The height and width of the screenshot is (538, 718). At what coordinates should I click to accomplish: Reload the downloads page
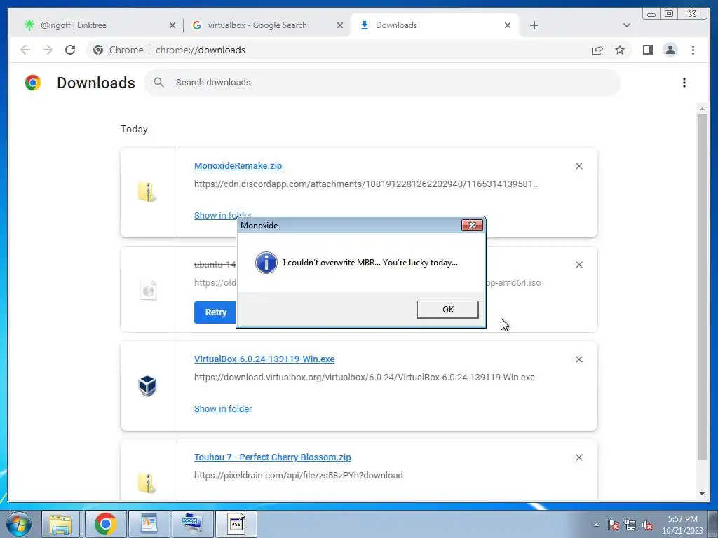[70, 50]
